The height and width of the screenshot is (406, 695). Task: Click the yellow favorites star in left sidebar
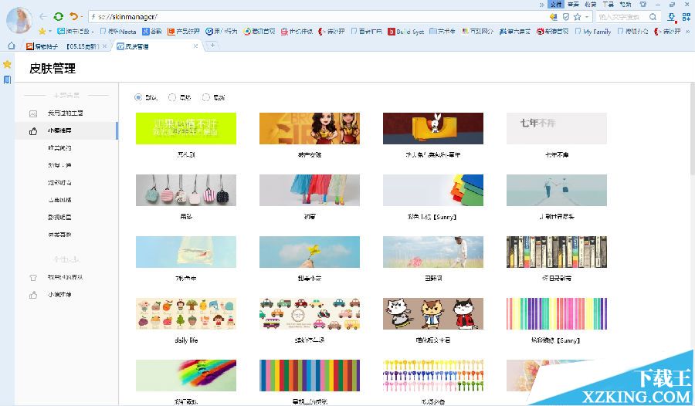tap(7, 64)
